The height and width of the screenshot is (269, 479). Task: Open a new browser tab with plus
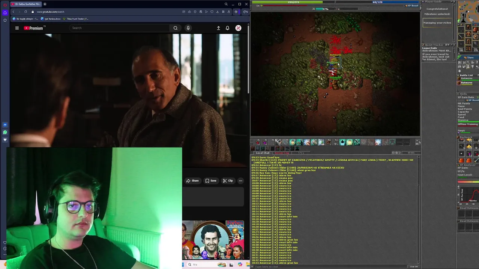coord(45,4)
